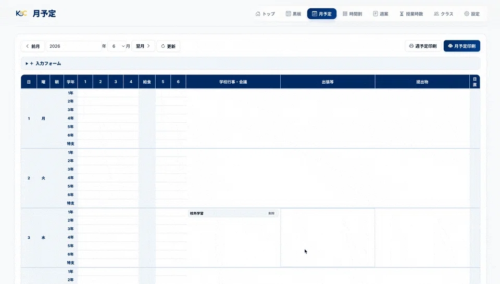This screenshot has height=284, width=500.
Task: Open 授業時数 lesson hours page
Action: pyautogui.click(x=411, y=14)
